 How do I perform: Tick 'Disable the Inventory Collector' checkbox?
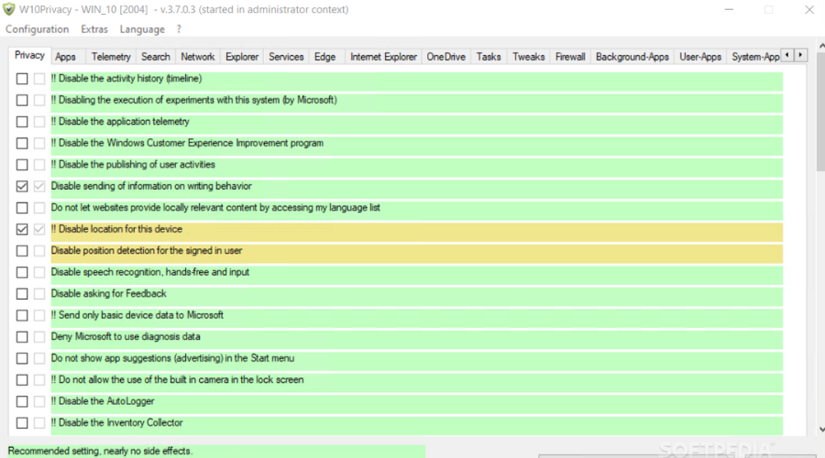(x=22, y=423)
